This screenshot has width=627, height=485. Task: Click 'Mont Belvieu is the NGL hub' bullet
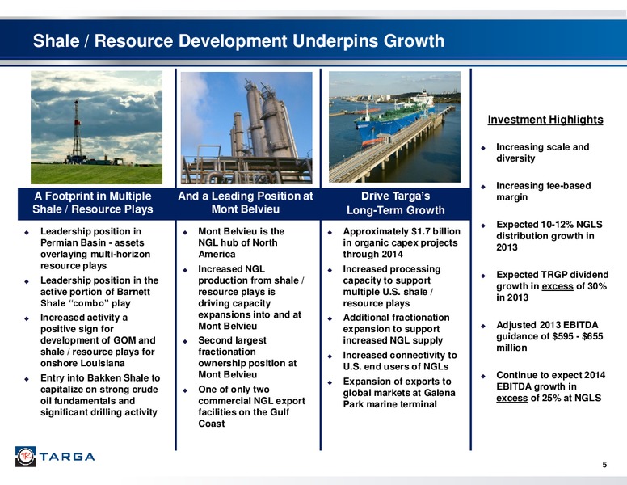241,242
